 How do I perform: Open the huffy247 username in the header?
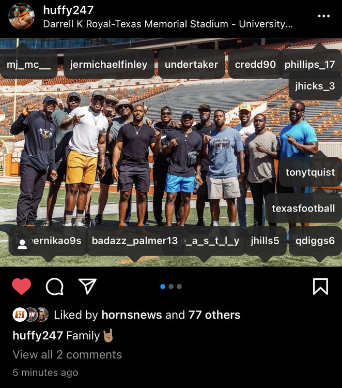68,10
